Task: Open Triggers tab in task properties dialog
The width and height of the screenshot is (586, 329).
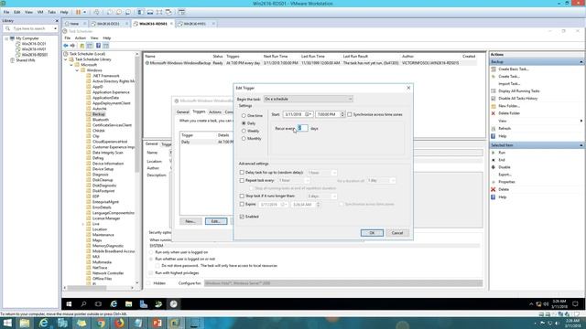Action: pyautogui.click(x=199, y=111)
